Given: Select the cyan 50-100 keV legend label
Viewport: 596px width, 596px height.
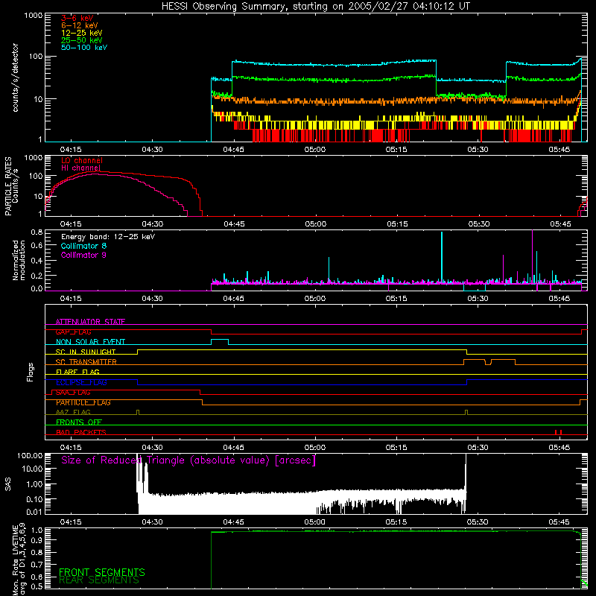Looking at the screenshot, I should point(84,48).
